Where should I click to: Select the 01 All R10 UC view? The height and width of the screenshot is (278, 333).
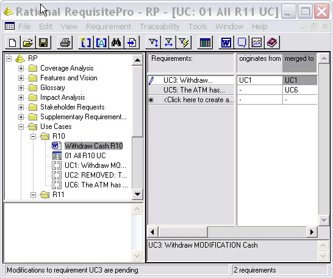(85, 156)
